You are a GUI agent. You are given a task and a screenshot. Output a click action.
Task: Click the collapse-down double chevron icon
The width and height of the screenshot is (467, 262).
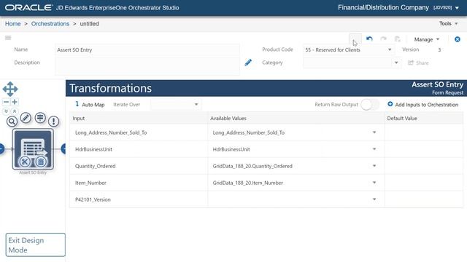7,111
